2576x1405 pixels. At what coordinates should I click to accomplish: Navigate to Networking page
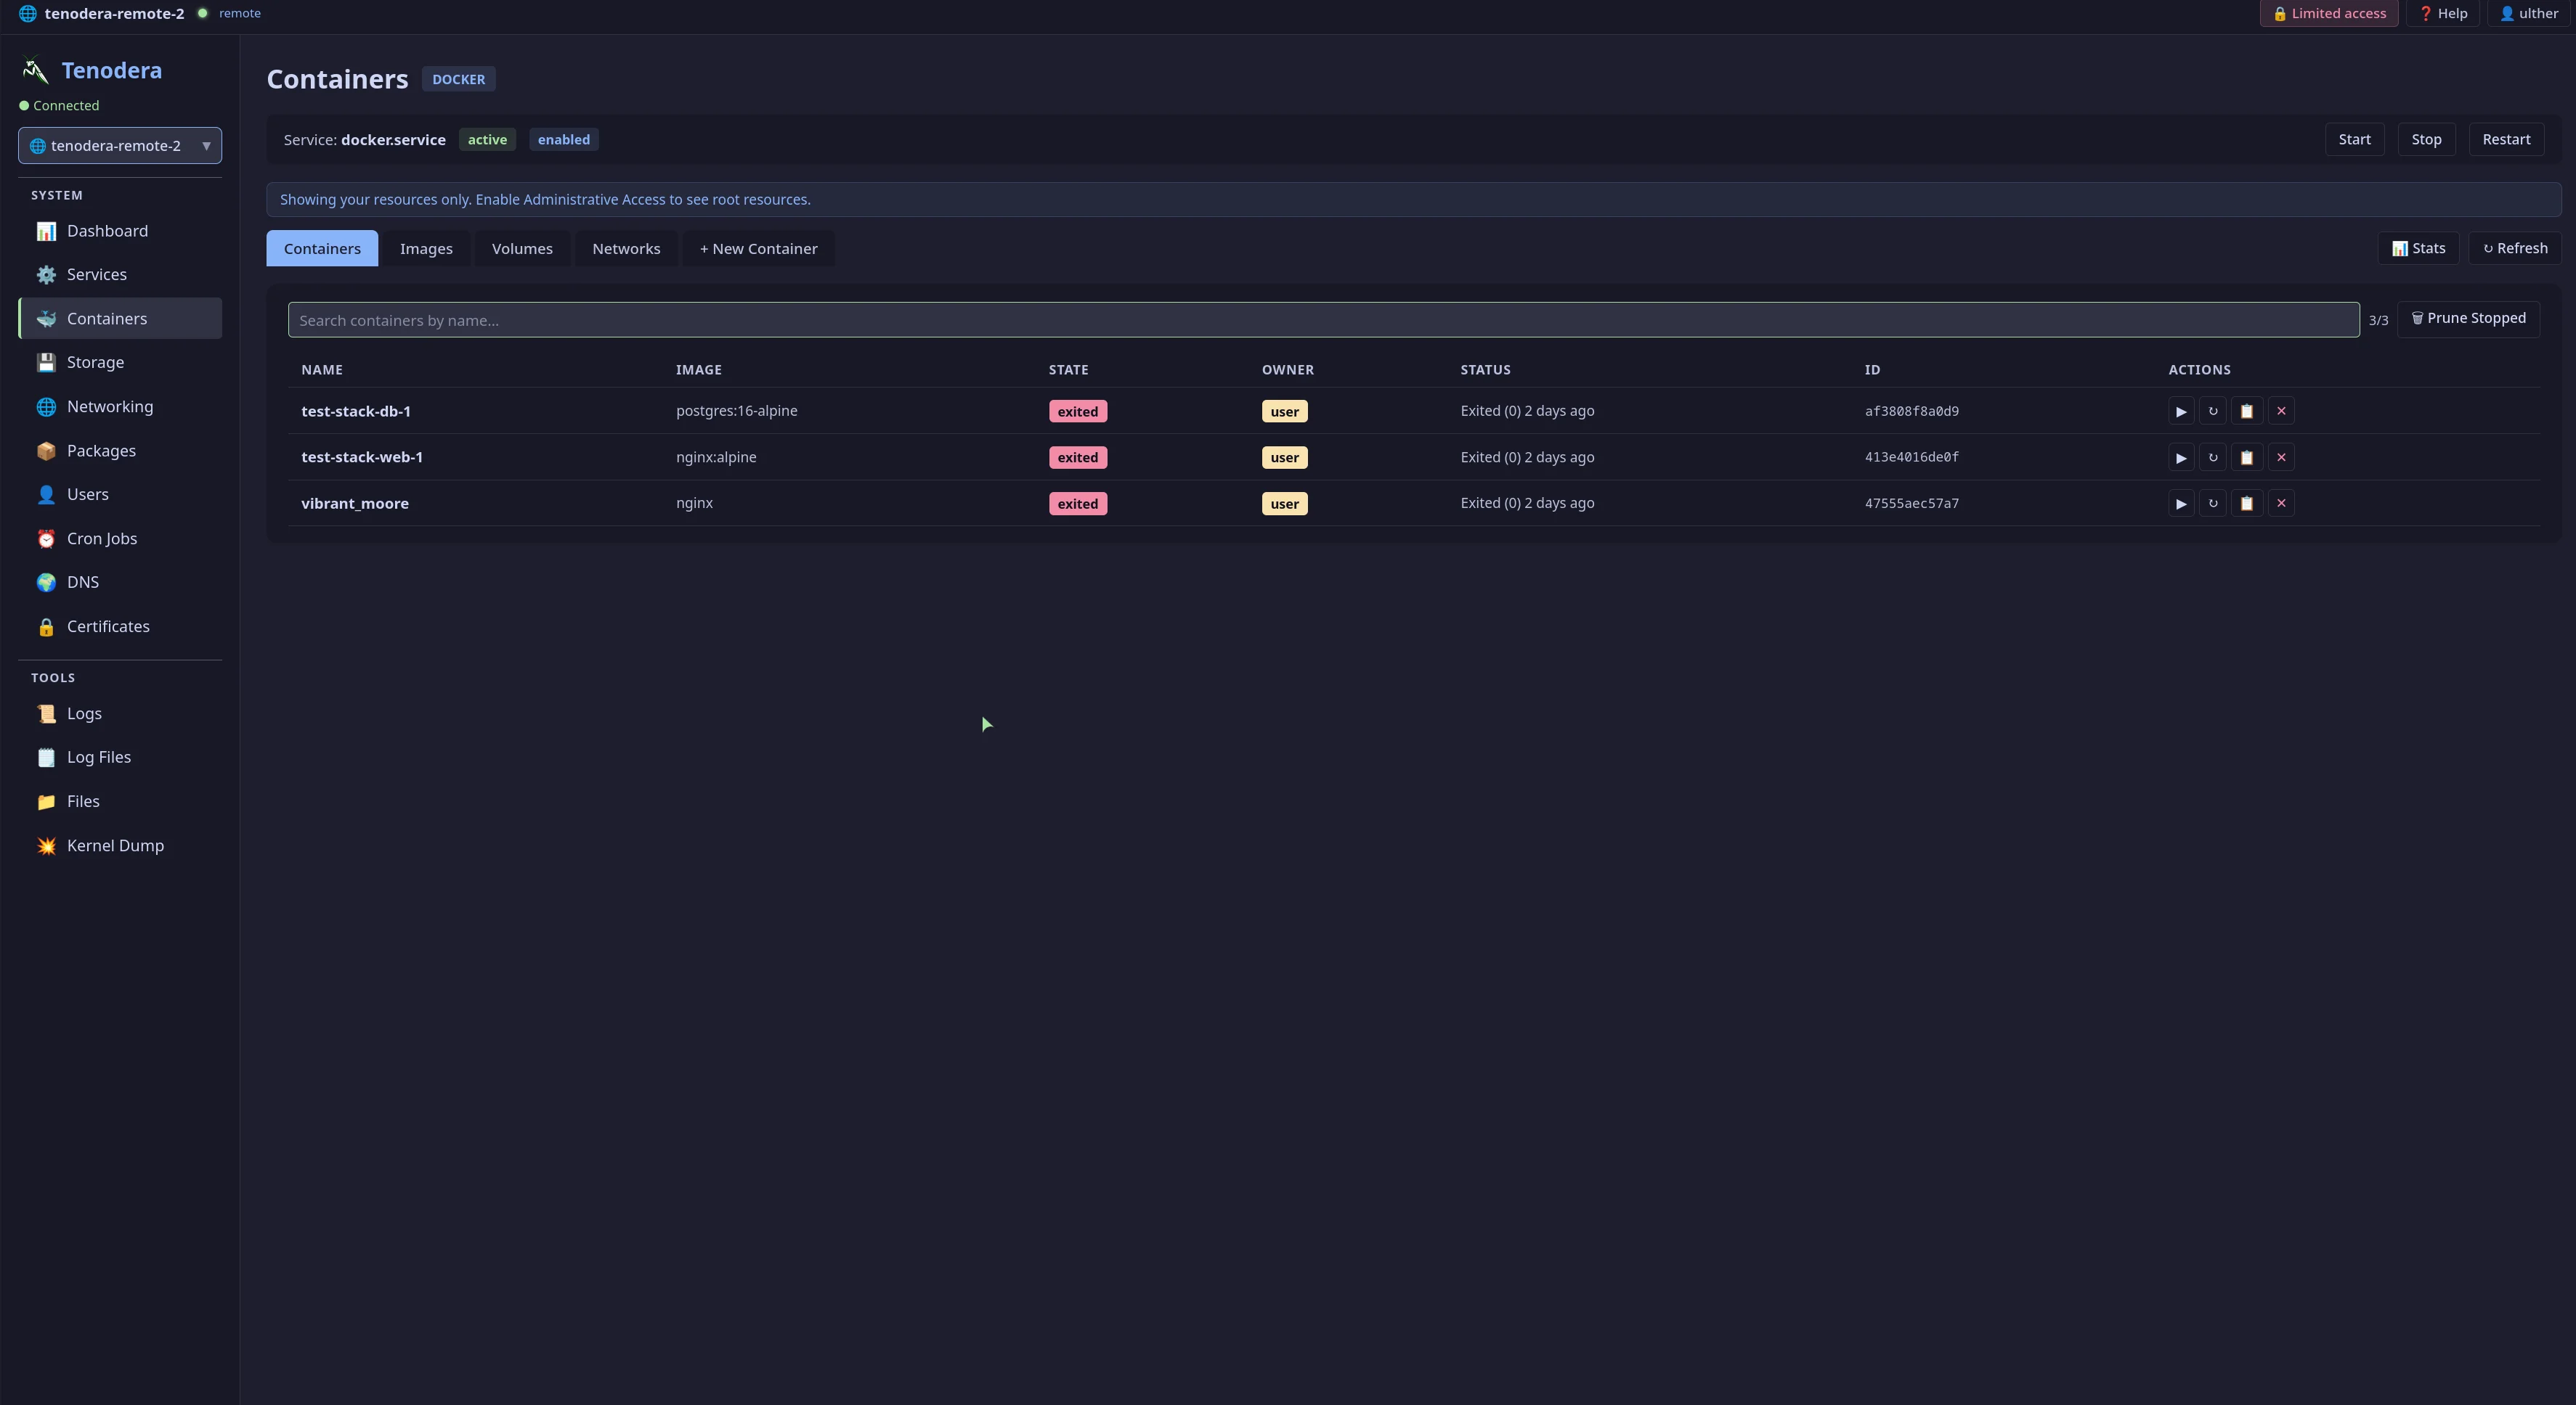tap(120, 406)
